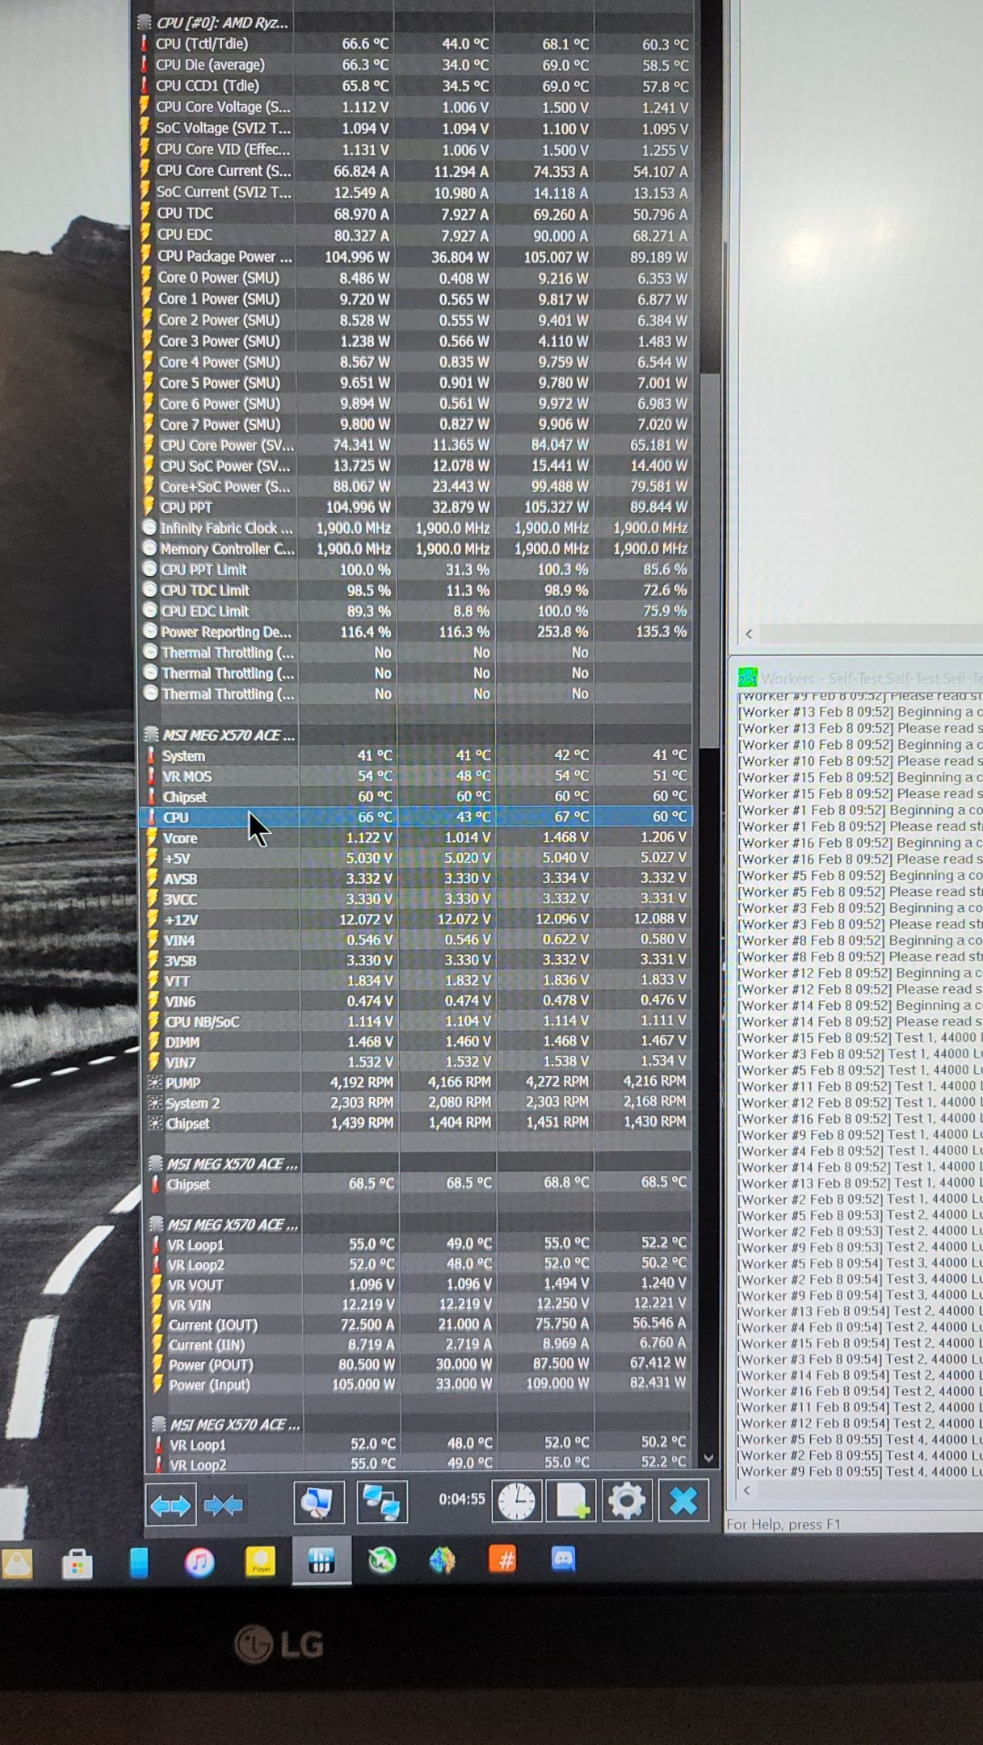The width and height of the screenshot is (983, 1745).
Task: Select the CPU (Tctl/Tdie) sensor row
Action: (x=415, y=44)
